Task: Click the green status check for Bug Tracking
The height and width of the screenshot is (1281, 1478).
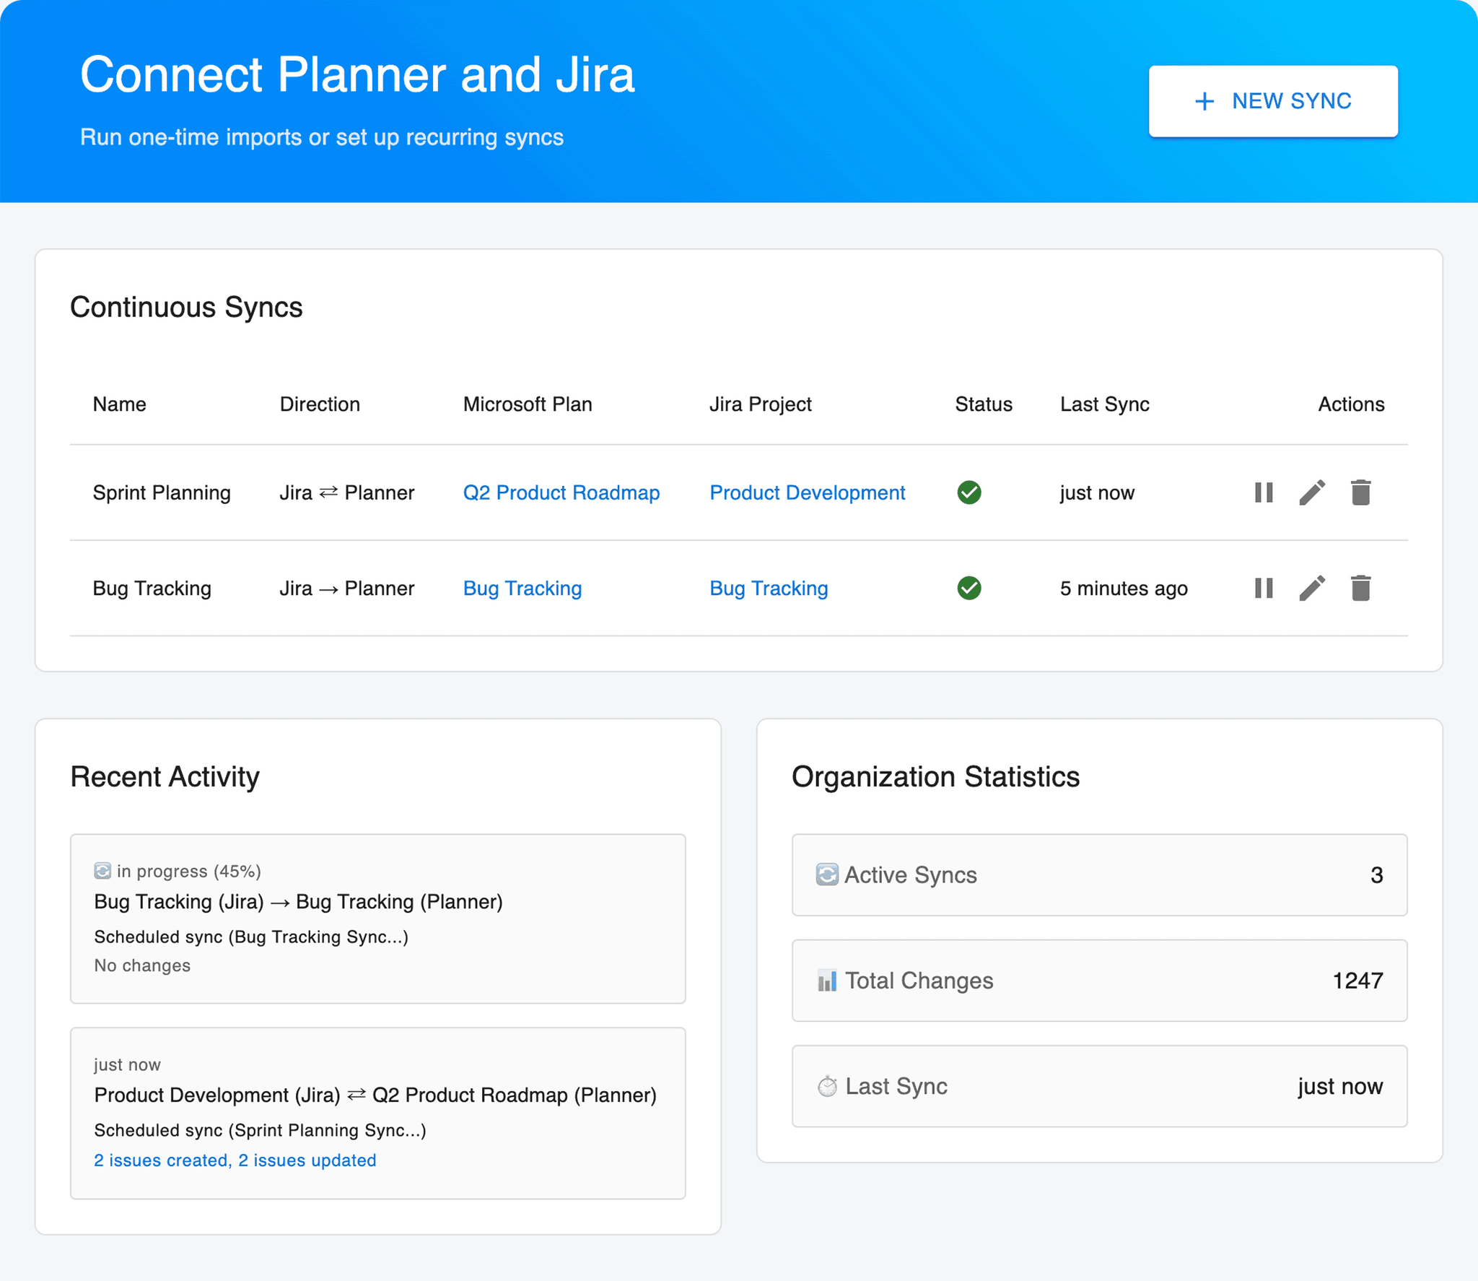Action: coord(969,588)
